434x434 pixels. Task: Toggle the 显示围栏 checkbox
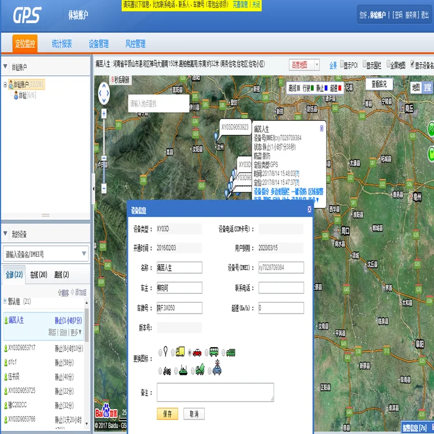coord(366,64)
